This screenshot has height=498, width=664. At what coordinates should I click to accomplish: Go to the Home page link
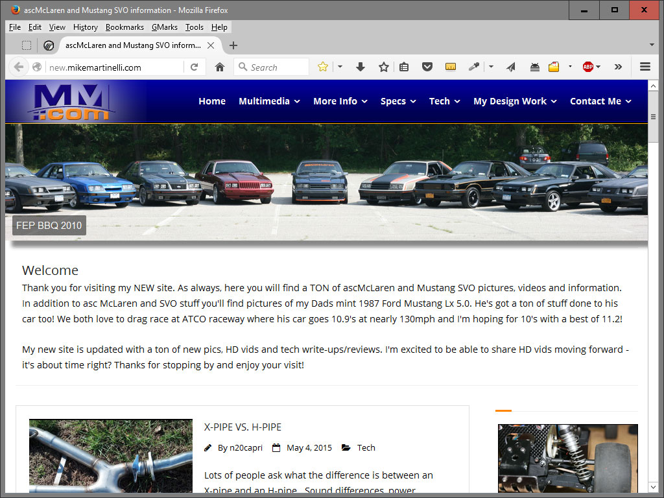212,101
